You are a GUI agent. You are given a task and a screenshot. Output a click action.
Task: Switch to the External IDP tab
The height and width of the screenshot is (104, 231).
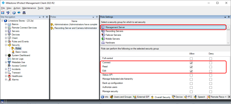tap(141, 97)
